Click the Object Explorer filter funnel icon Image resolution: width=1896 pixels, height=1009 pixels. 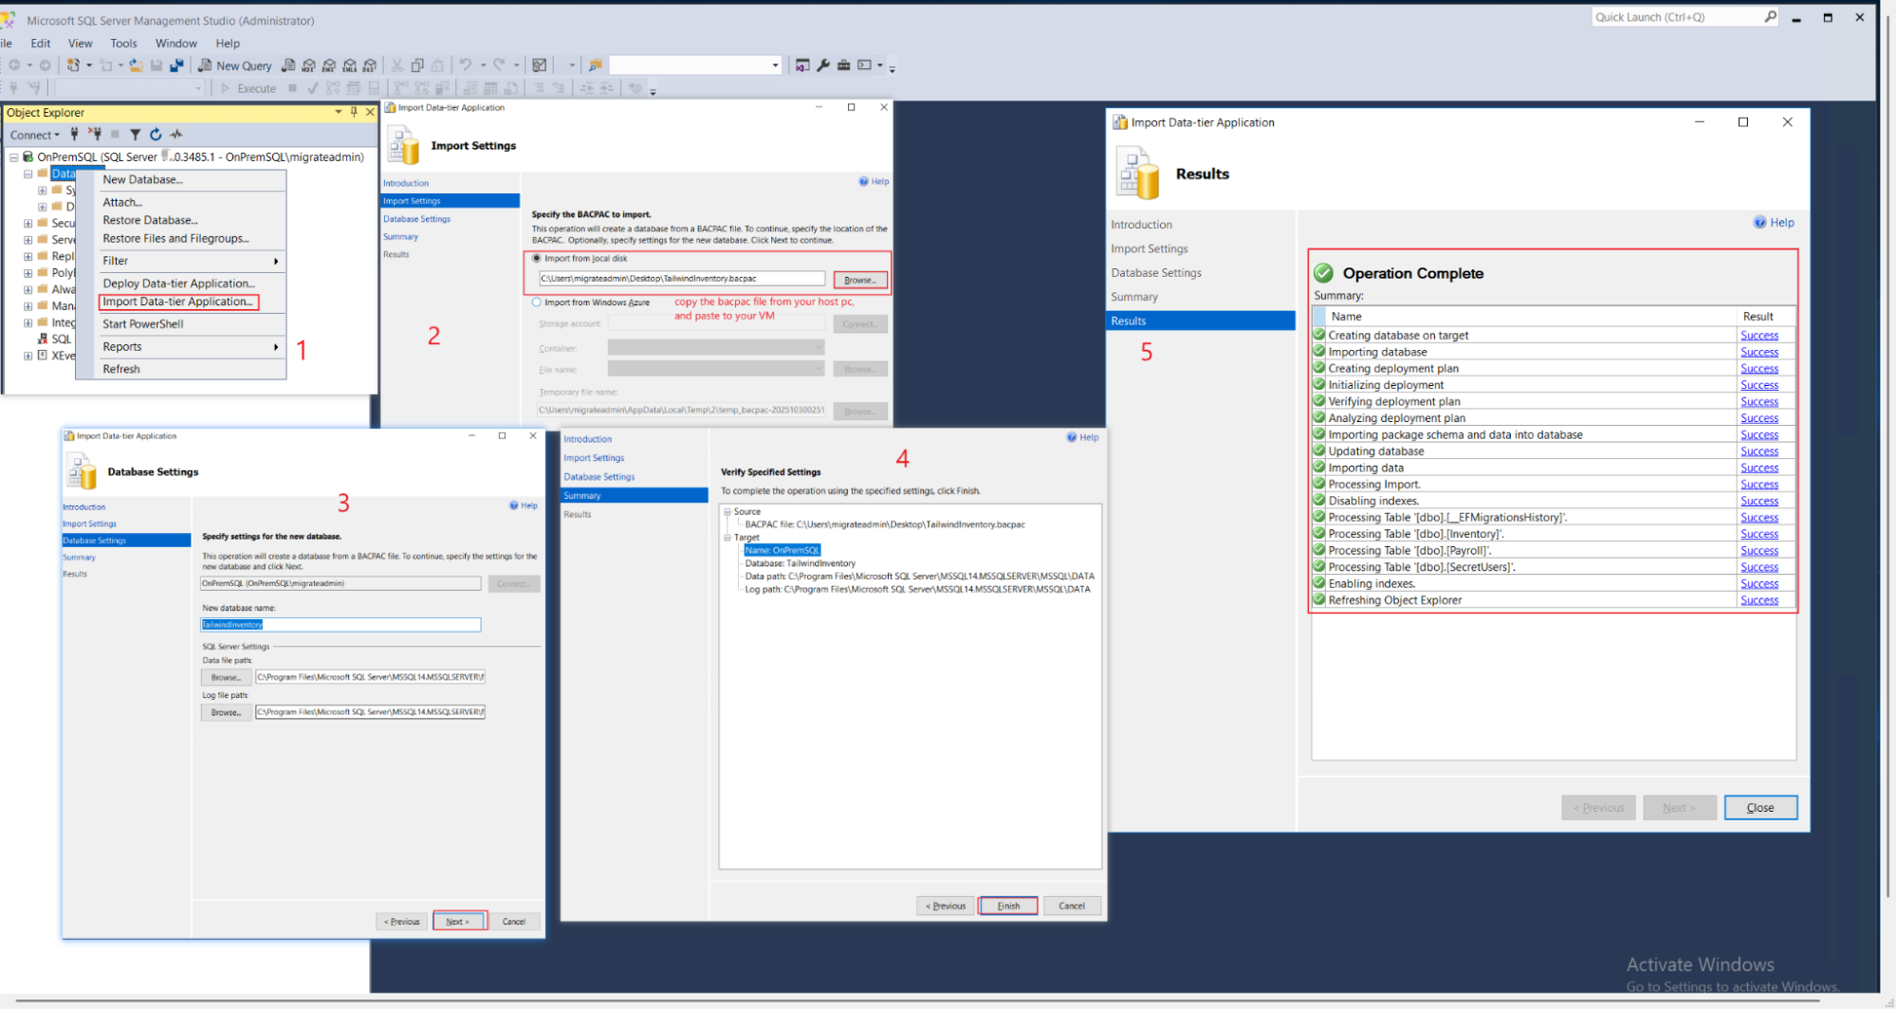[x=135, y=135]
